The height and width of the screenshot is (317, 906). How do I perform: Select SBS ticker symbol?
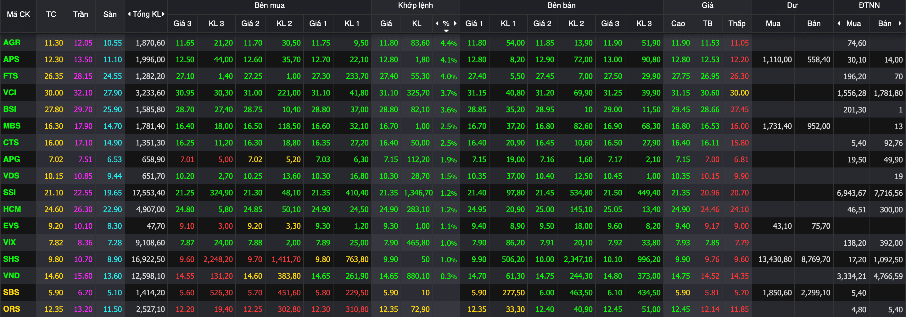pos(11,292)
